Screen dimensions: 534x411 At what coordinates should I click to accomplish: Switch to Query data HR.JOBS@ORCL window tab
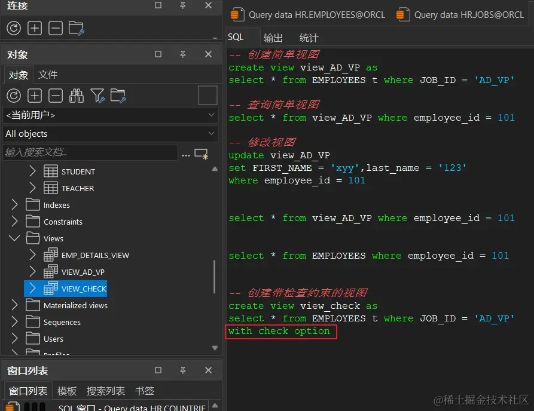pos(460,14)
